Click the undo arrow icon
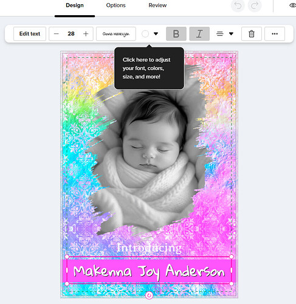Image resolution: width=296 pixels, height=304 pixels. [x=238, y=5]
